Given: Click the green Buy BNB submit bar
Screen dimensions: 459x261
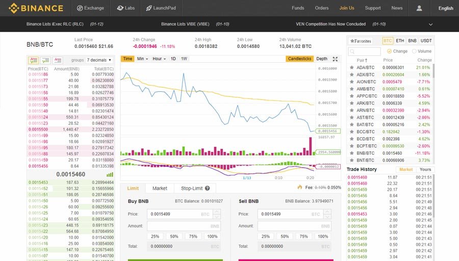Looking at the screenshot, I should (175, 260).
